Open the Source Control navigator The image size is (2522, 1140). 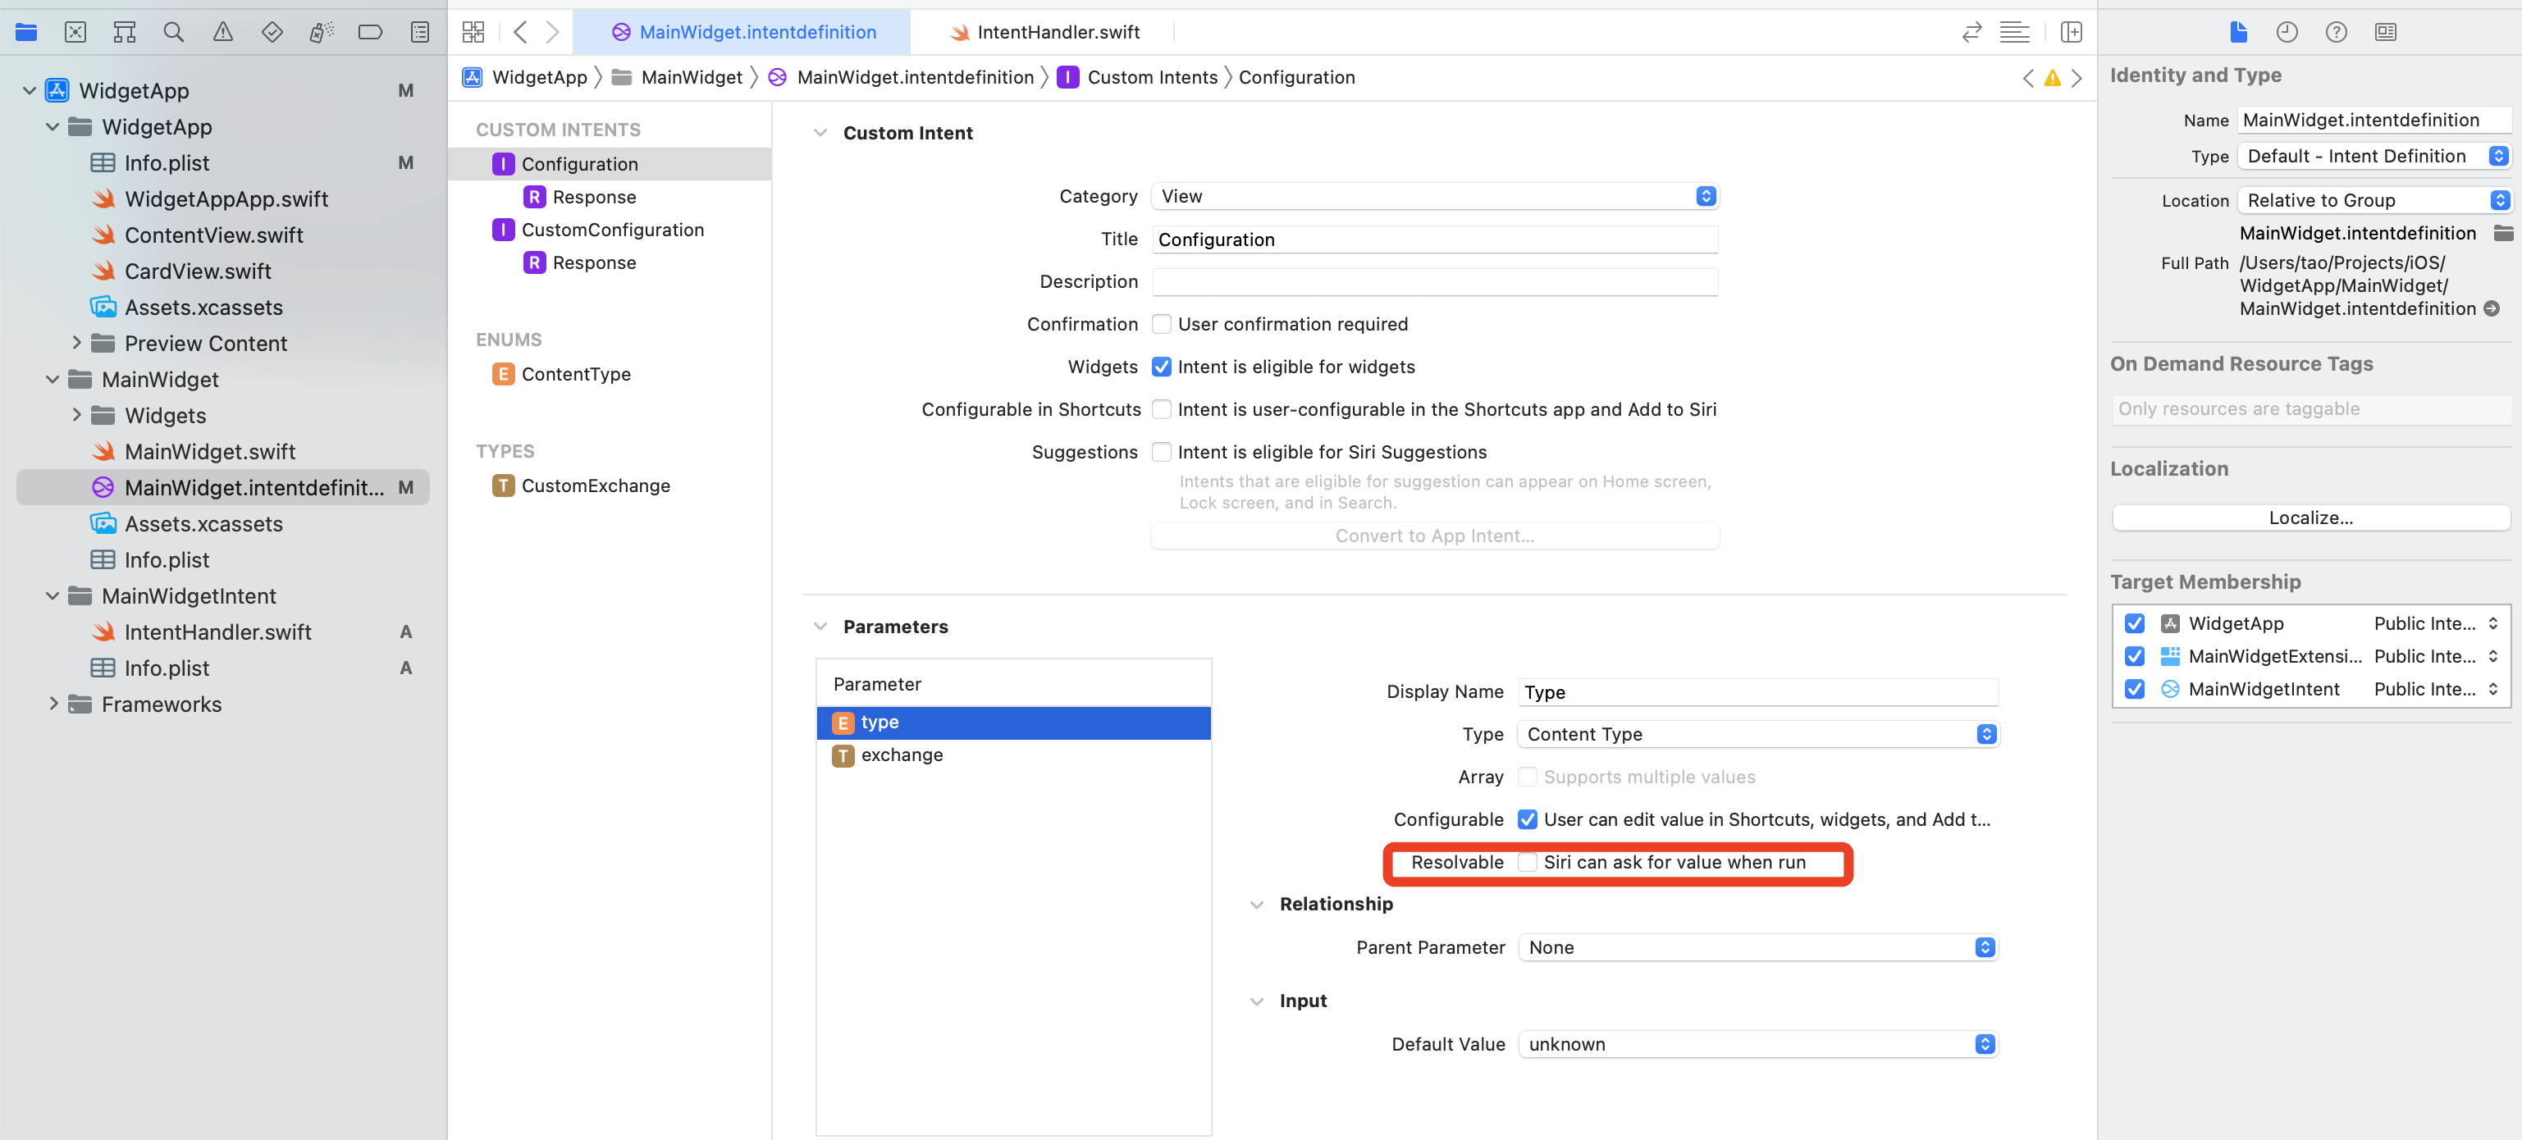pyautogui.click(x=75, y=32)
